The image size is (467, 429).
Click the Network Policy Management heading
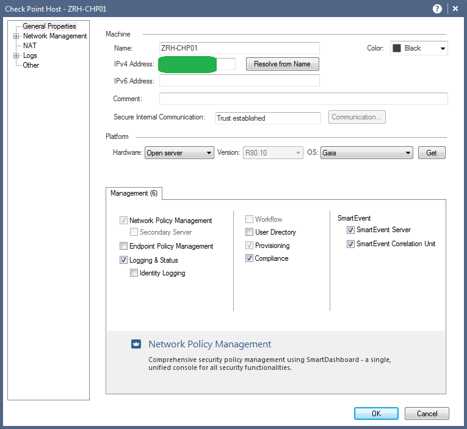[209, 344]
